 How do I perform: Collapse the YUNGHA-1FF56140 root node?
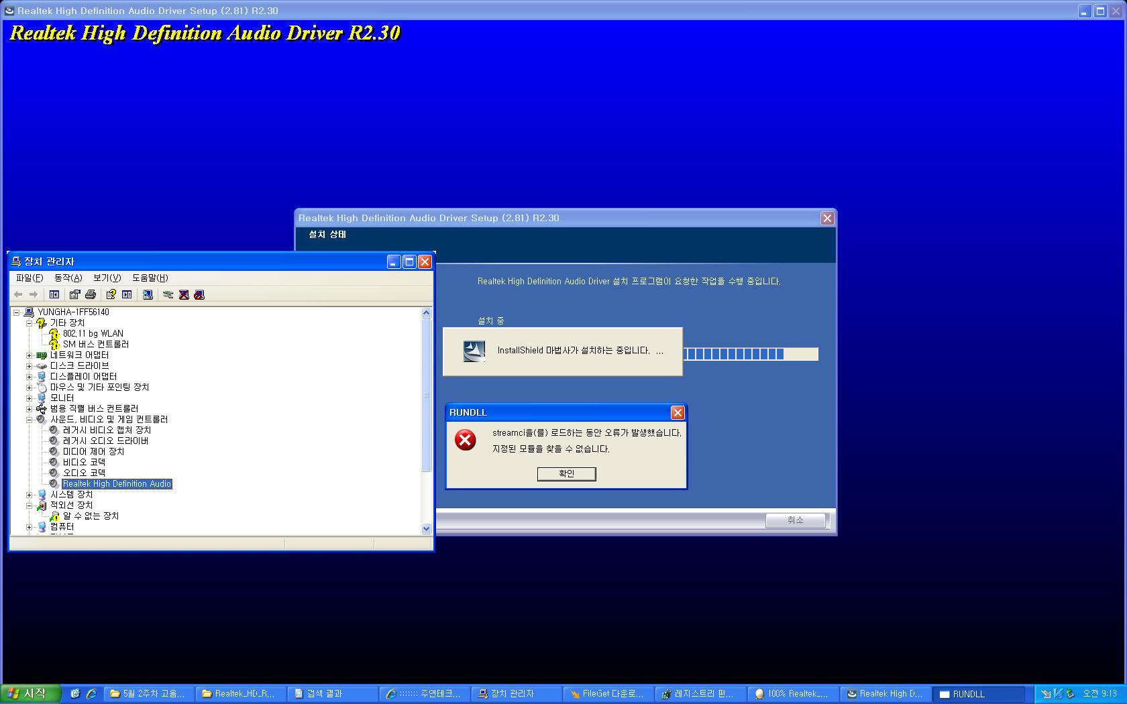pos(16,312)
